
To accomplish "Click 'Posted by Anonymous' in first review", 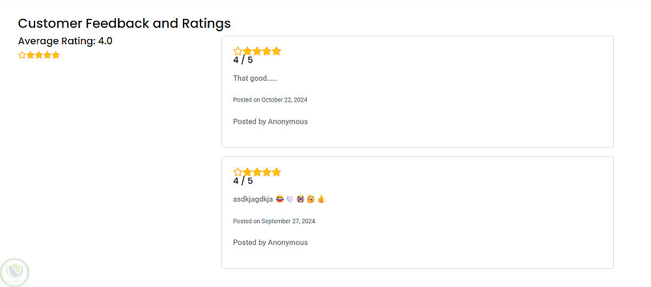I will click(x=270, y=122).
